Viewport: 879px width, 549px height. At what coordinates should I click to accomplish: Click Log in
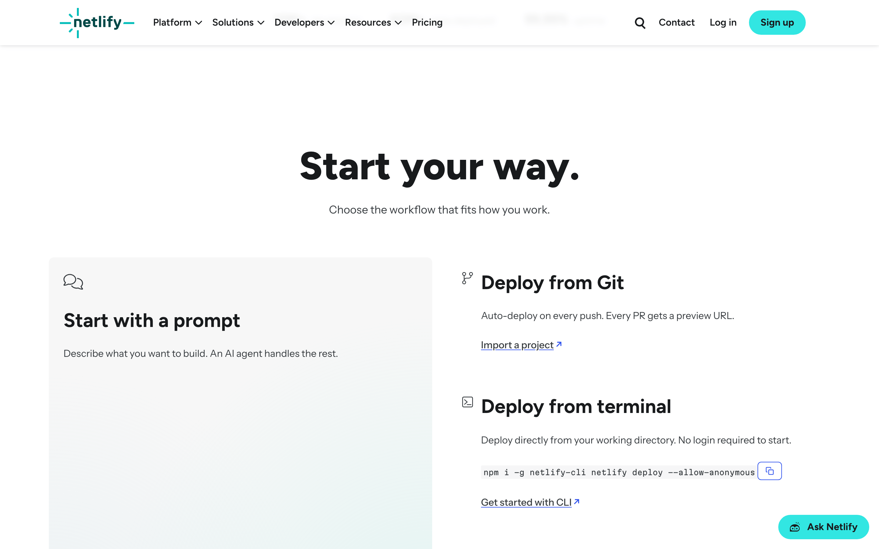(723, 23)
